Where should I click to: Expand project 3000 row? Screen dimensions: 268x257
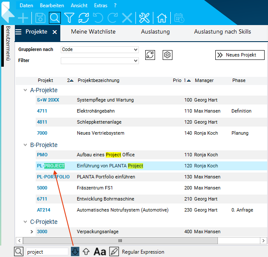(32, 232)
